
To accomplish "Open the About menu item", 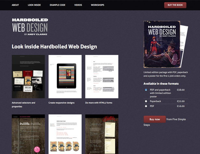I will point(15,5).
